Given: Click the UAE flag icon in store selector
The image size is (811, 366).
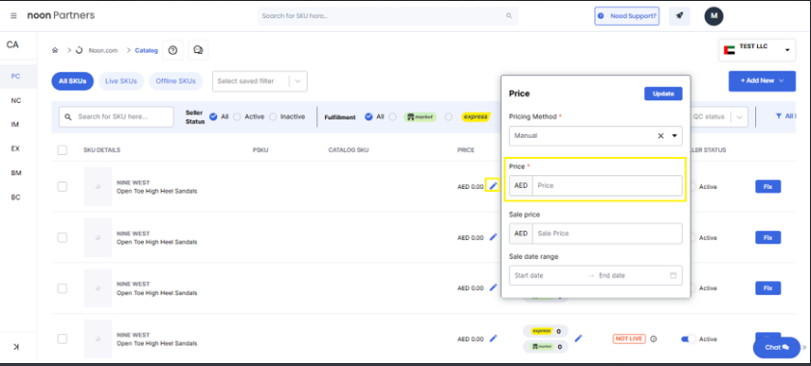Looking at the screenshot, I should pyautogui.click(x=729, y=50).
